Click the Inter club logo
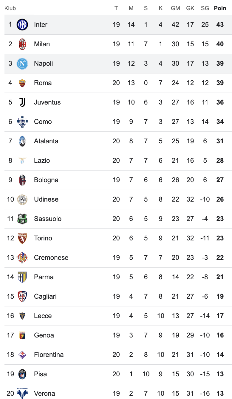232x399 pixels. [22, 24]
